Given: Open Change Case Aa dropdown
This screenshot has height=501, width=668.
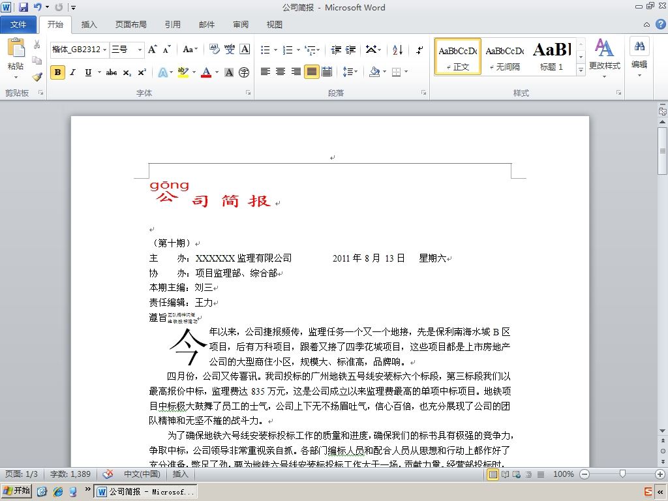Looking at the screenshot, I should 190,50.
